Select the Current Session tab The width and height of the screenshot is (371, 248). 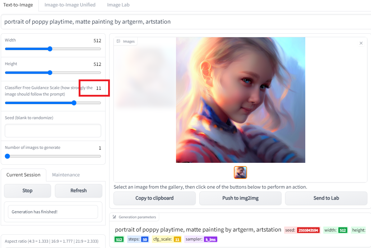pyautogui.click(x=23, y=175)
